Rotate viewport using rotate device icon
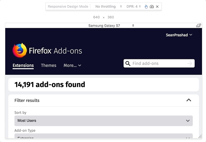The height and width of the screenshot is (142, 206). click(199, 25)
